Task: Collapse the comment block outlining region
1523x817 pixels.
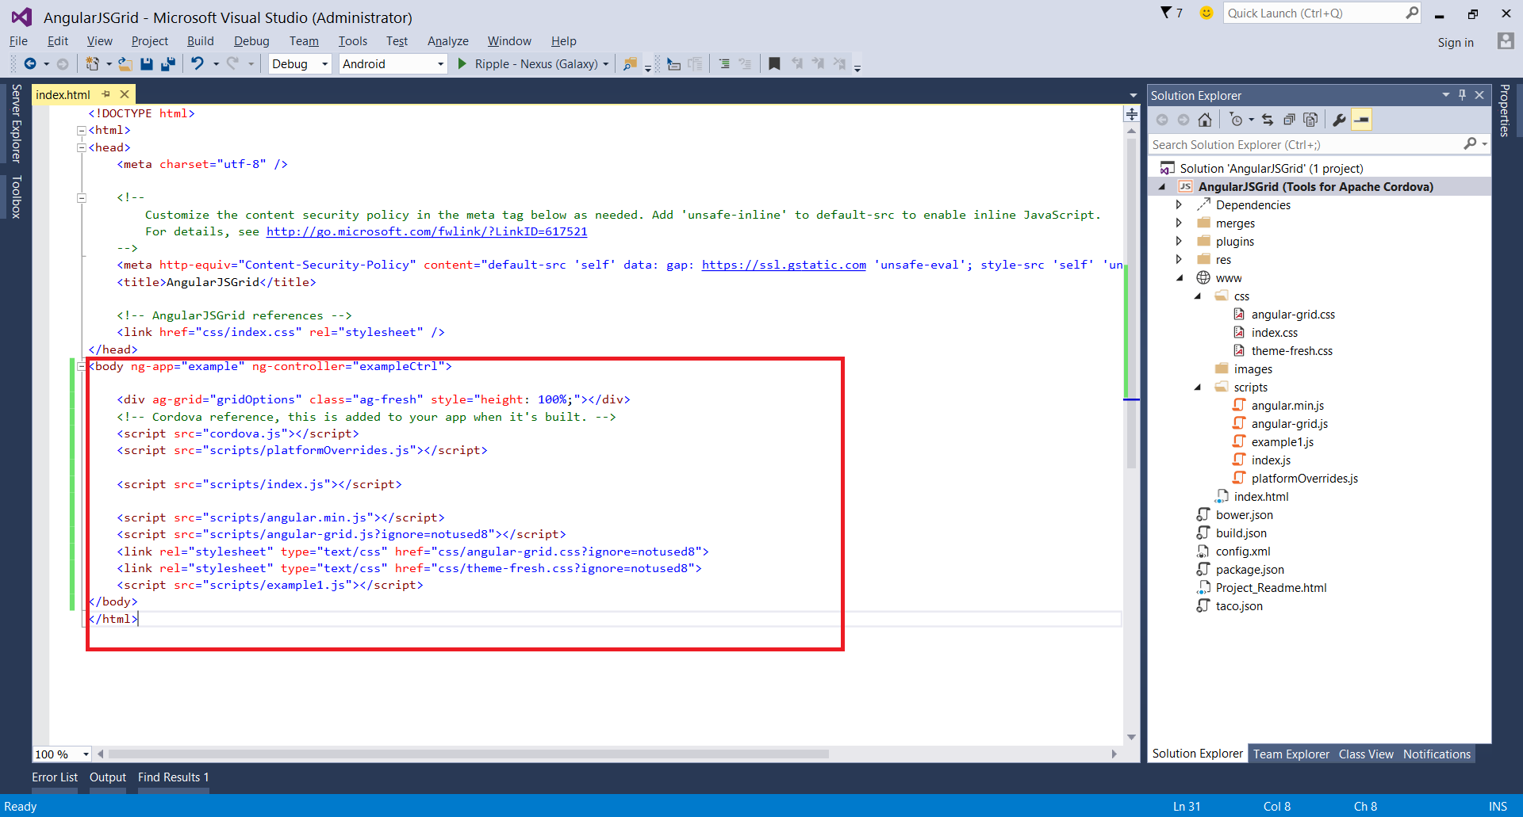Action: (x=81, y=198)
